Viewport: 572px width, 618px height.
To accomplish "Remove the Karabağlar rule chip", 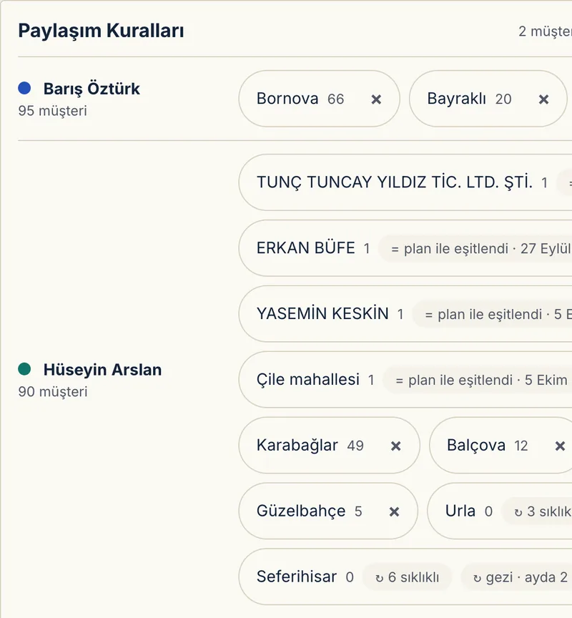I will tap(395, 446).
